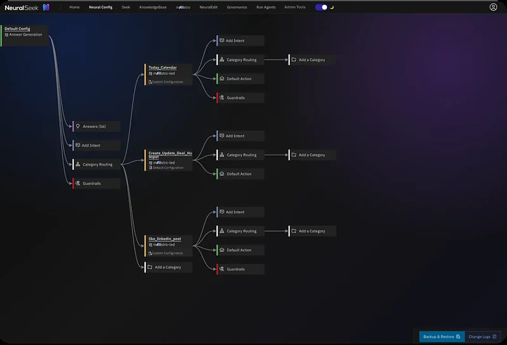Select the Default Config node
This screenshot has height=345, width=507.
pyautogui.click(x=25, y=36)
